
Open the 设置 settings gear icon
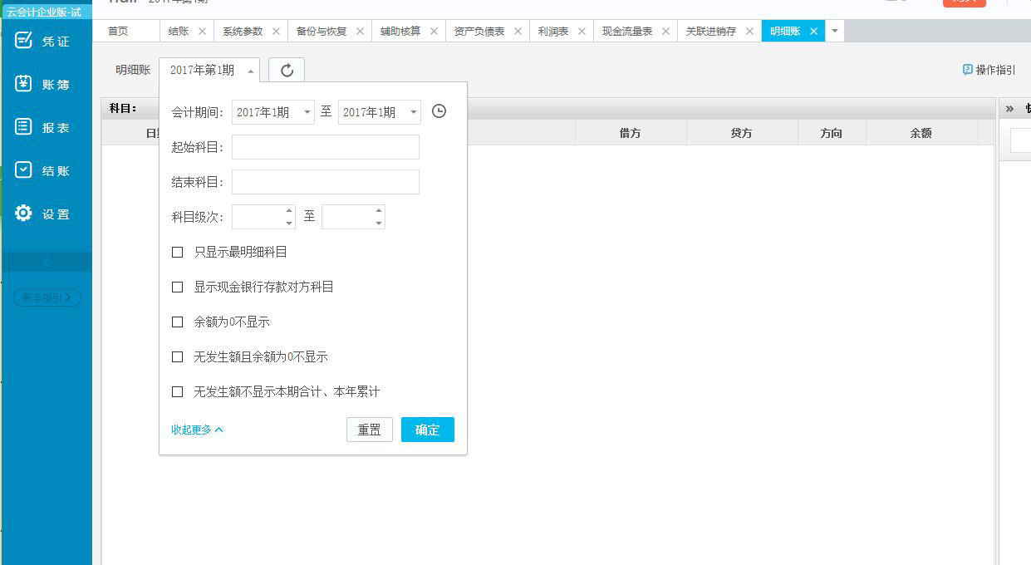24,214
